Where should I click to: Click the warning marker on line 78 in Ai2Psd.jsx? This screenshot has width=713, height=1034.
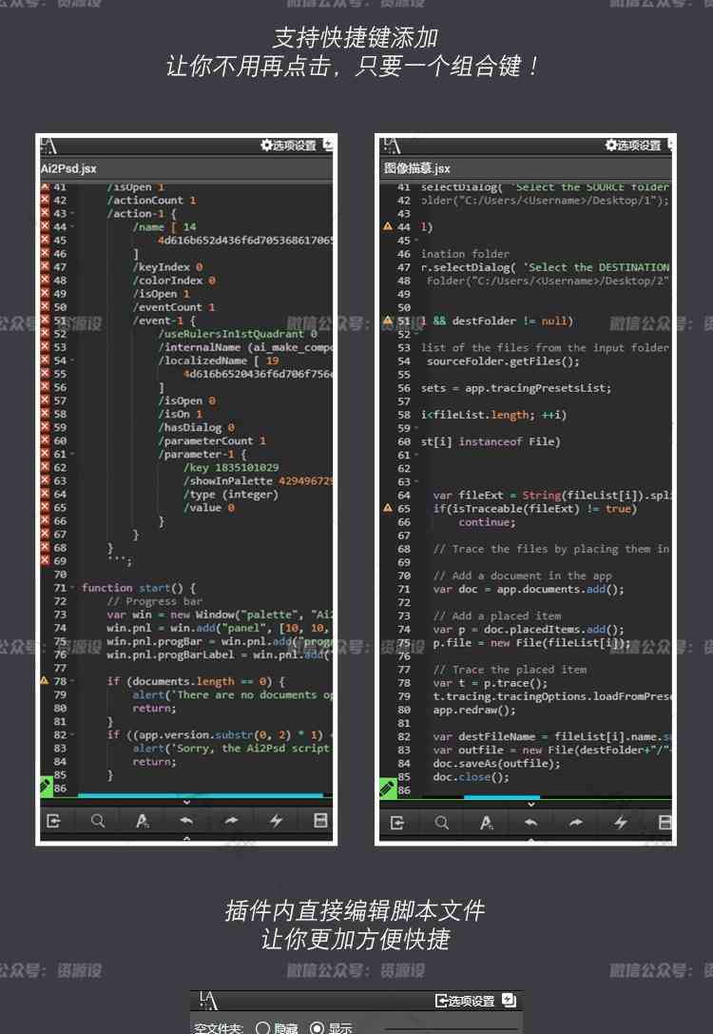point(45,680)
